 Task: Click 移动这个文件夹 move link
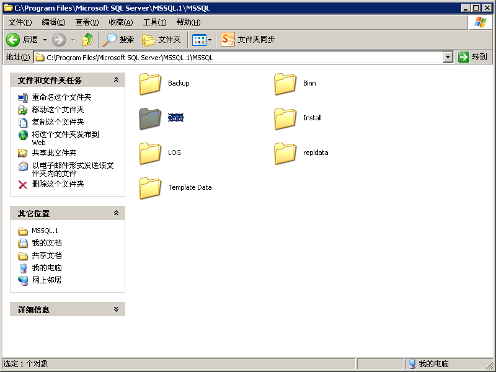click(58, 110)
